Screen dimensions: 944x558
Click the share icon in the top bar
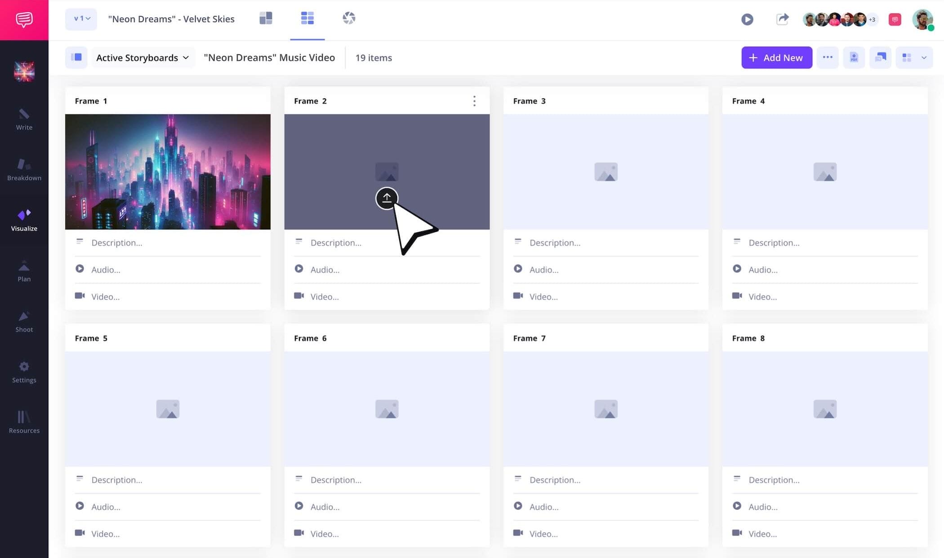pyautogui.click(x=782, y=19)
